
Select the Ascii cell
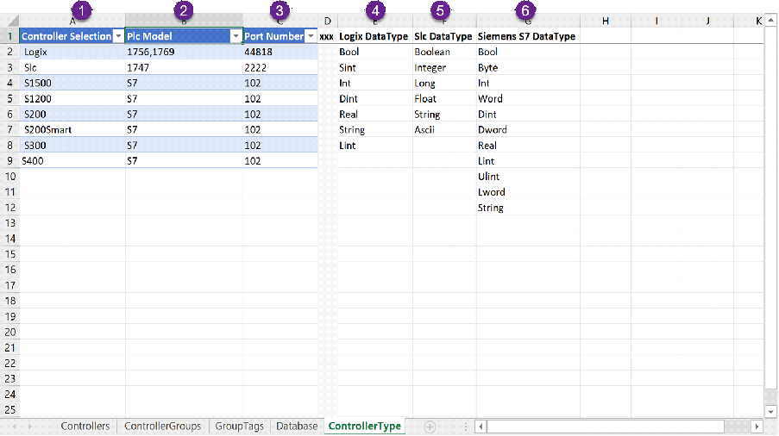pos(444,129)
